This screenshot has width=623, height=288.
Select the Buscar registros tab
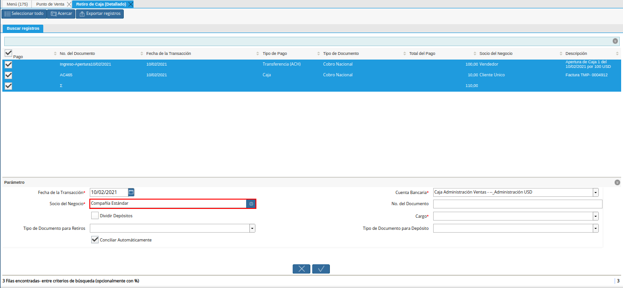(x=23, y=28)
